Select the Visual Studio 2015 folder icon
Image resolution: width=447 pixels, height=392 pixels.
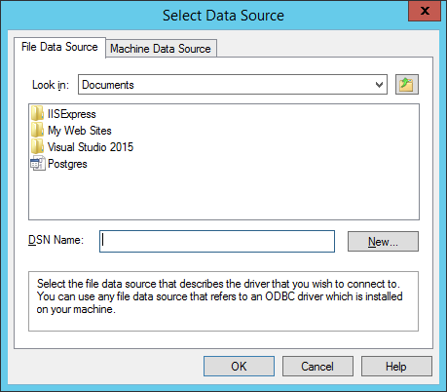37,146
